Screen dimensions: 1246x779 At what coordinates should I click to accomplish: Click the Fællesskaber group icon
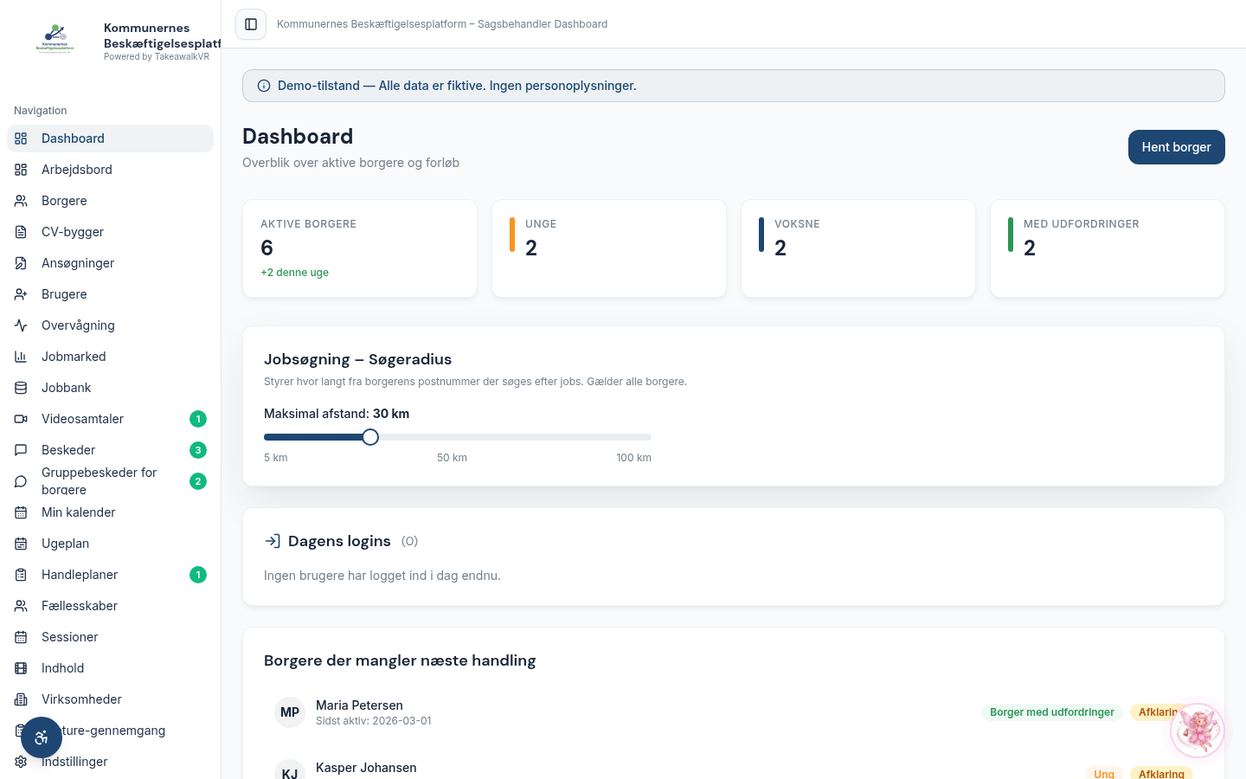pos(21,606)
